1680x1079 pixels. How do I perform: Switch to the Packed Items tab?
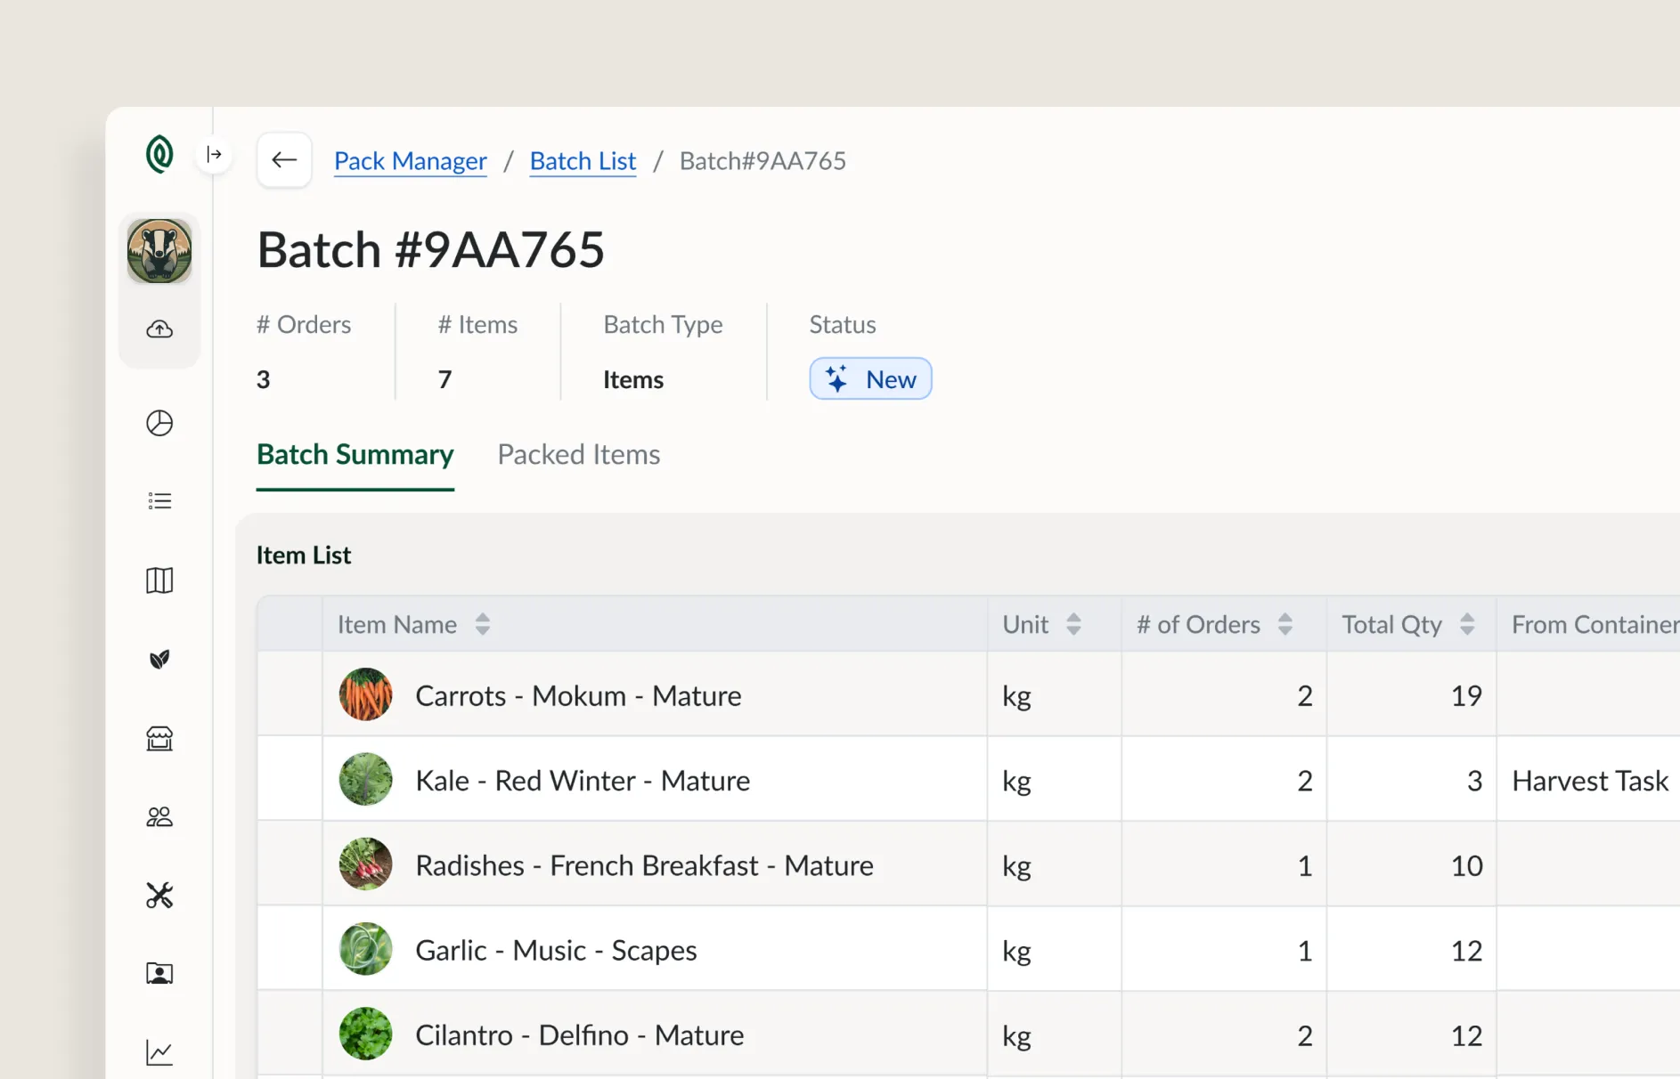pos(579,455)
